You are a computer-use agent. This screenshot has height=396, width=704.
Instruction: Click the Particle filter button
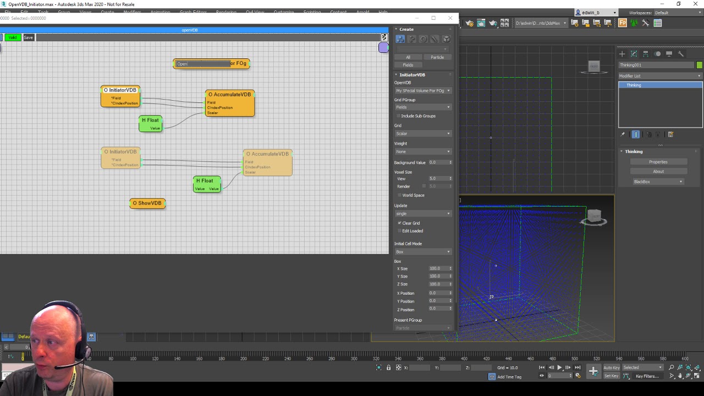pos(437,57)
